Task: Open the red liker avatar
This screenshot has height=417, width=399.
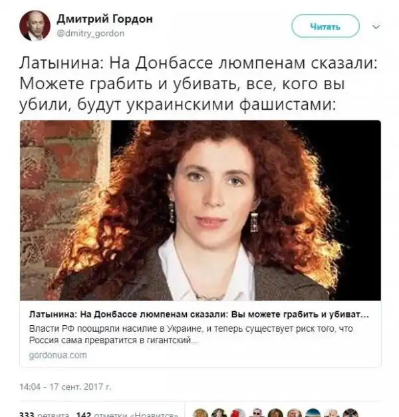Action: (238, 413)
